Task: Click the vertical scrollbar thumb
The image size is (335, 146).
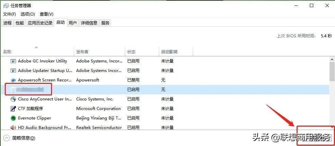Action: pos(332,72)
